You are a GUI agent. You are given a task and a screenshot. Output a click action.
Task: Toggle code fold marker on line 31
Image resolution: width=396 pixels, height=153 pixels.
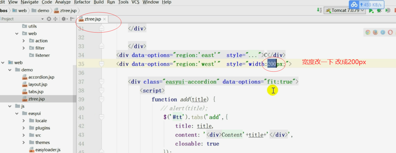click(102, 29)
